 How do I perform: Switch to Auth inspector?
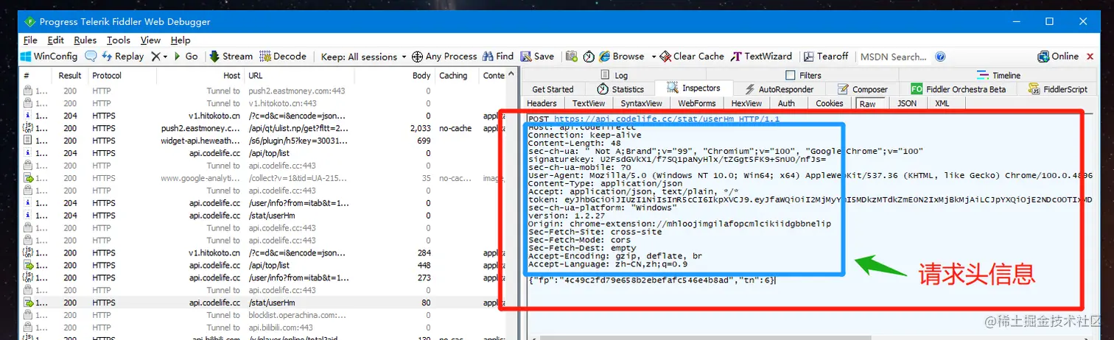[x=786, y=103]
